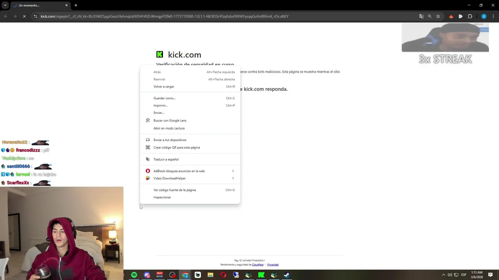The width and height of the screenshot is (499, 280).
Task: Click the site info icon in address bar
Action: point(35,16)
